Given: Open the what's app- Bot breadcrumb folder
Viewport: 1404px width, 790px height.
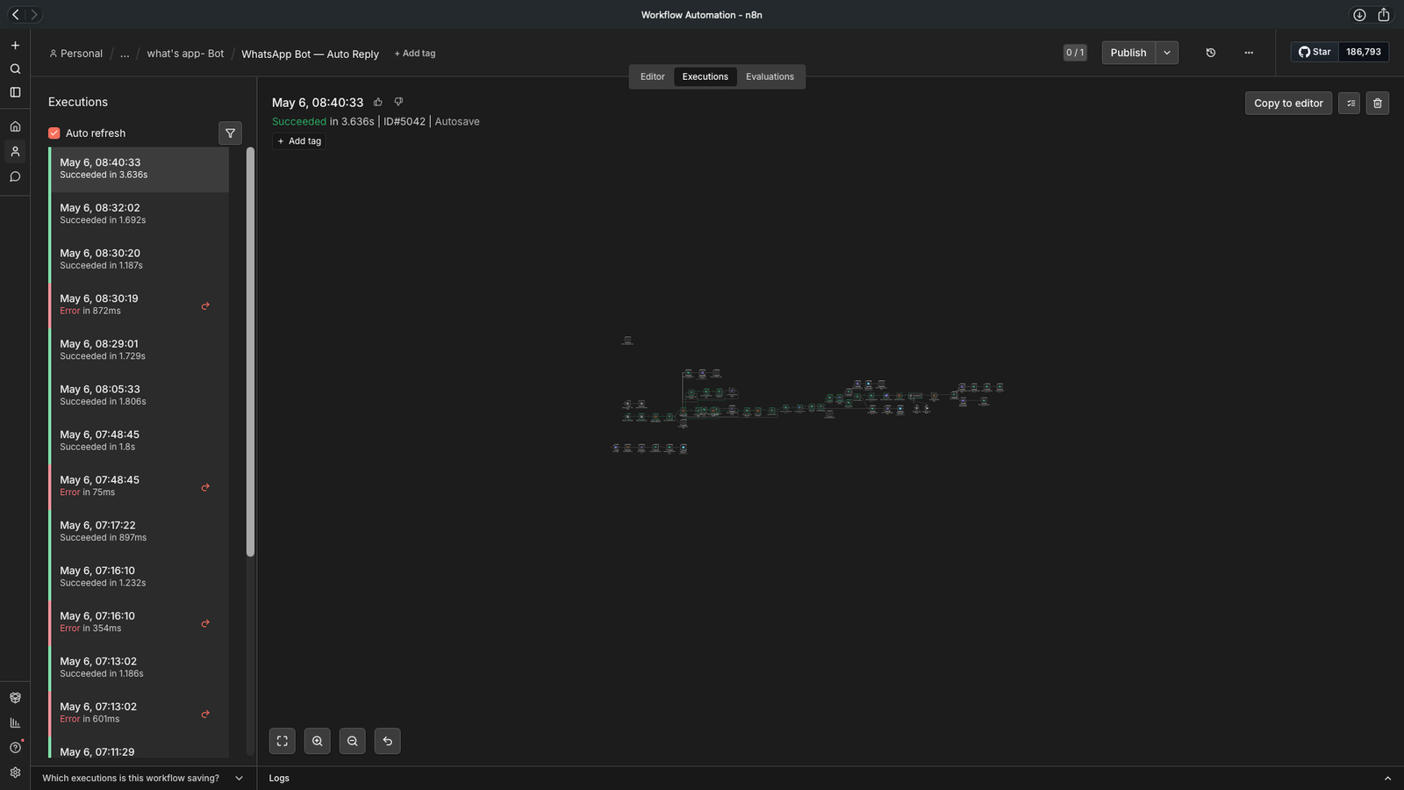Looking at the screenshot, I should pyautogui.click(x=185, y=54).
